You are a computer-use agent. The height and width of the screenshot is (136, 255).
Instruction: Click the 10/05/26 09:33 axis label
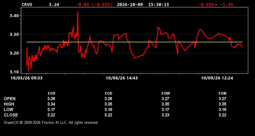(27, 78)
